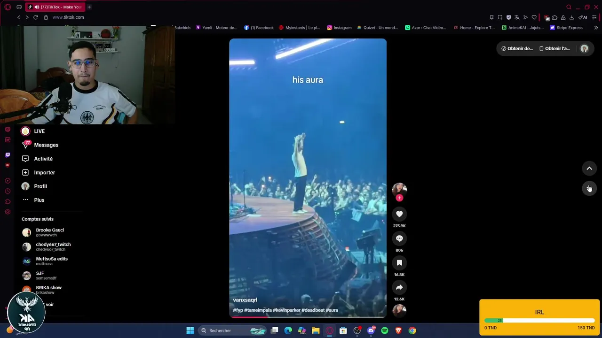This screenshot has width=602, height=338.
Task: Open Opera sidebar player icon
Action: coord(8,181)
